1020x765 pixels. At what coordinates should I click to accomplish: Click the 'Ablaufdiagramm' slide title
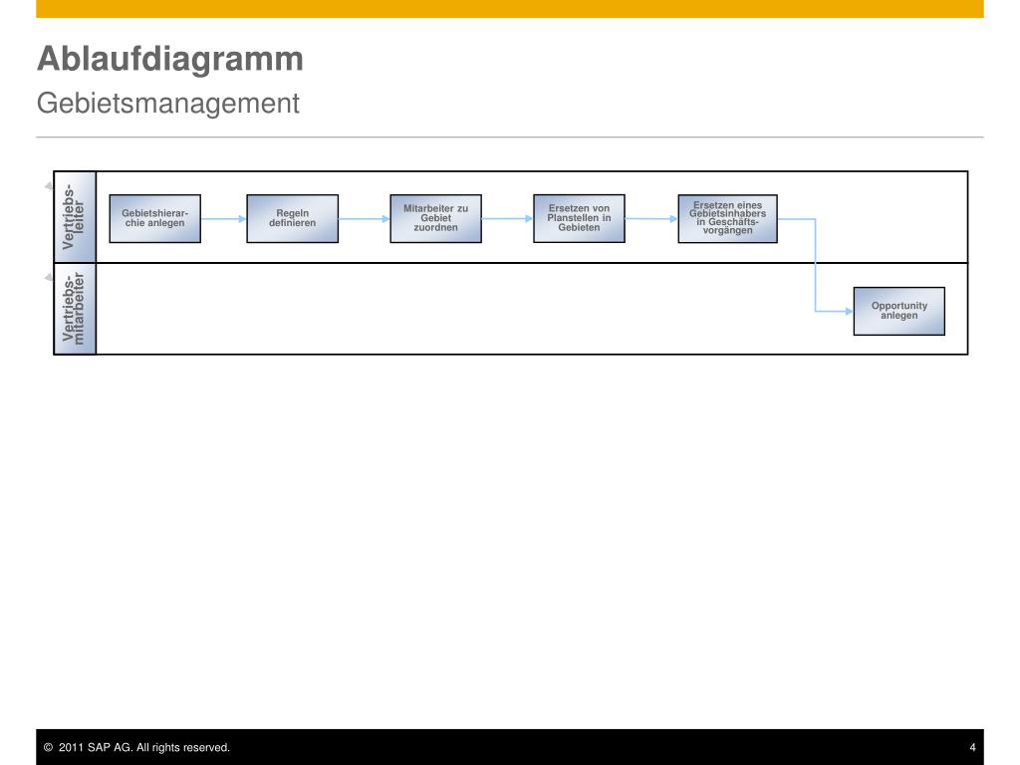point(170,59)
